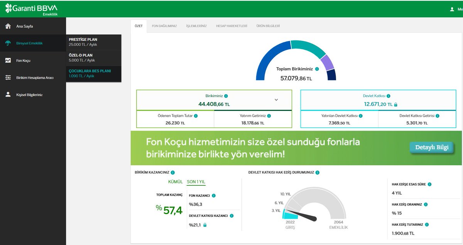Select the Prestige Plan entry
The height and width of the screenshot is (245, 463).
(x=94, y=42)
